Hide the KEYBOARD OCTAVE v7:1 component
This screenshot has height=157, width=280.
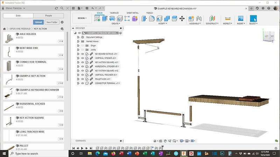pos(83,54)
